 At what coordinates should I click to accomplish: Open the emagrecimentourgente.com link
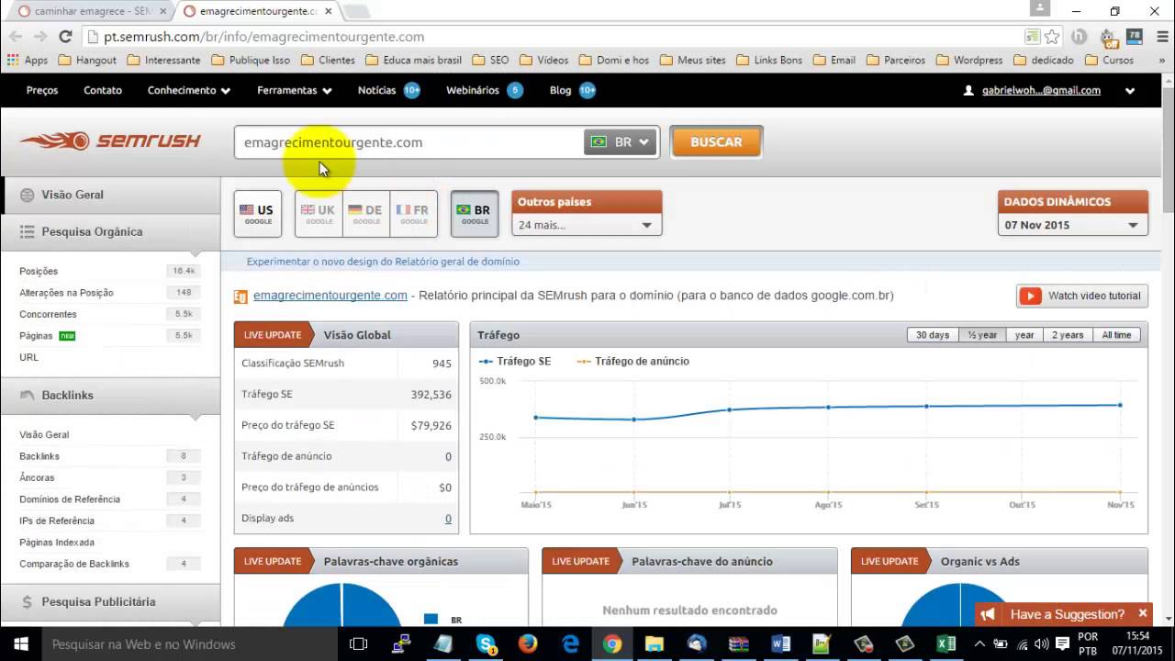coord(330,296)
